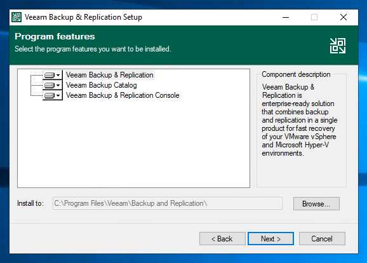The width and height of the screenshot is (367, 263).
Task: Click the Install to path field
Action: (168, 203)
